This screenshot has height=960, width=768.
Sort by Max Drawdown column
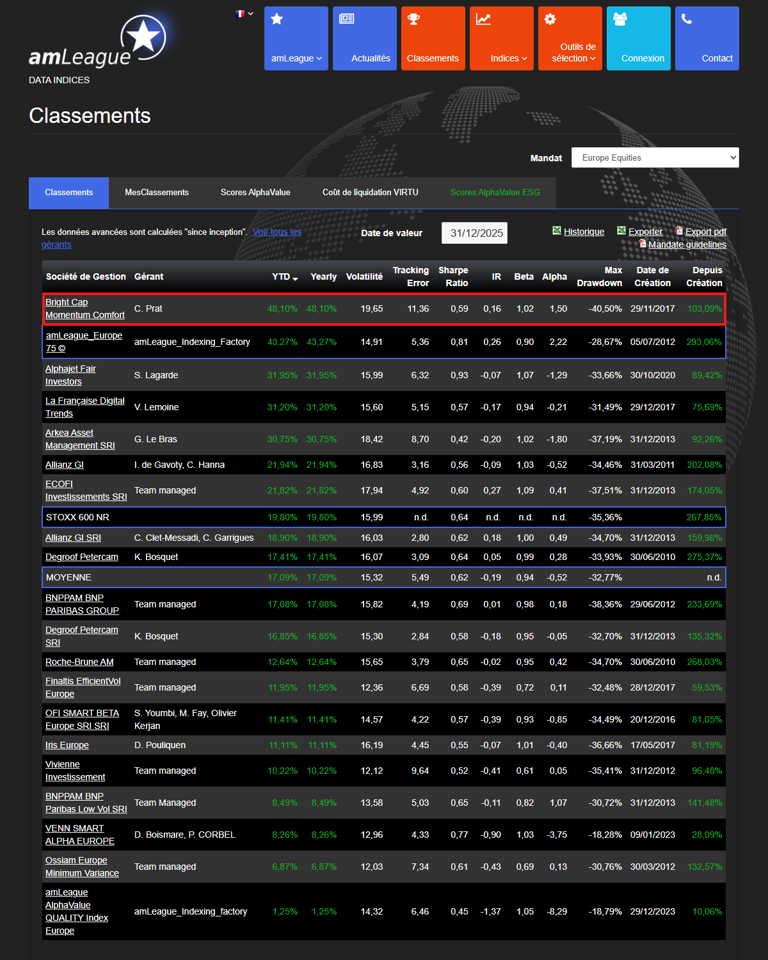(x=599, y=276)
